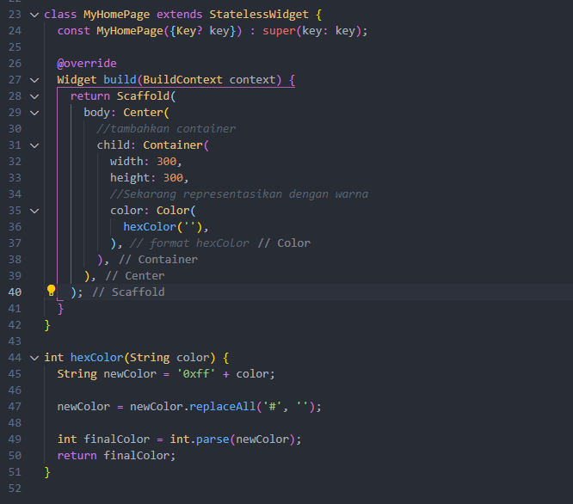Click line number 23 in the gutter
This screenshot has width=573, height=504.
(x=15, y=15)
